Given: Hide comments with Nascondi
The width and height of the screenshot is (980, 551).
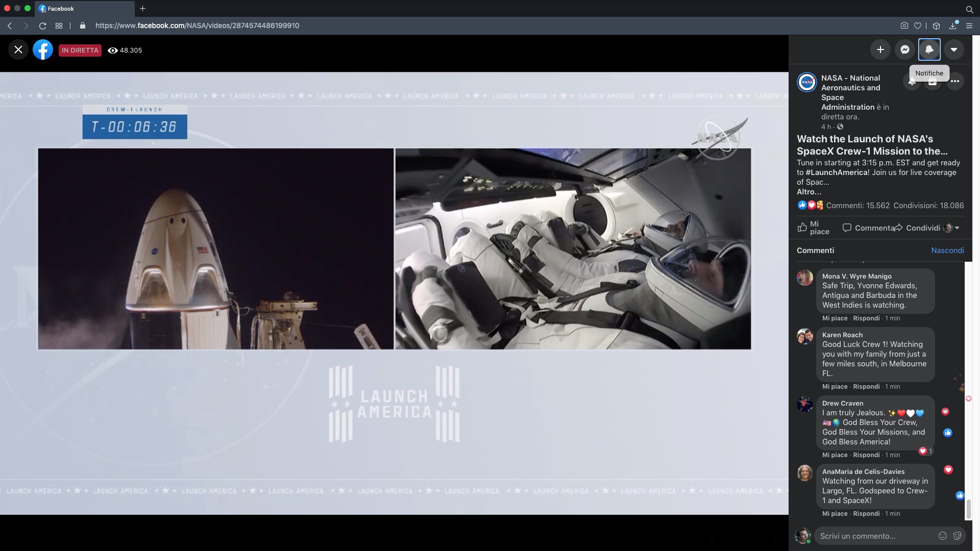Looking at the screenshot, I should 947,251.
